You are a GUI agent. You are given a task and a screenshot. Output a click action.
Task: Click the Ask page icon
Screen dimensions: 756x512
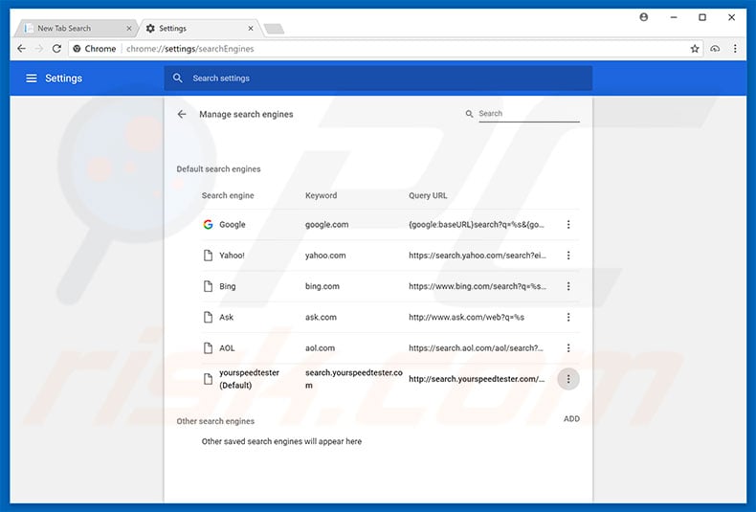(x=208, y=317)
